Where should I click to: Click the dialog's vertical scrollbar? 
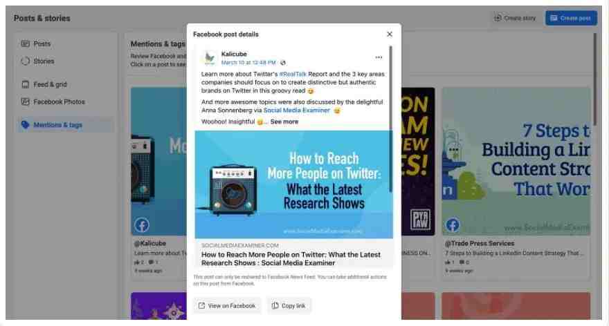(x=391, y=119)
